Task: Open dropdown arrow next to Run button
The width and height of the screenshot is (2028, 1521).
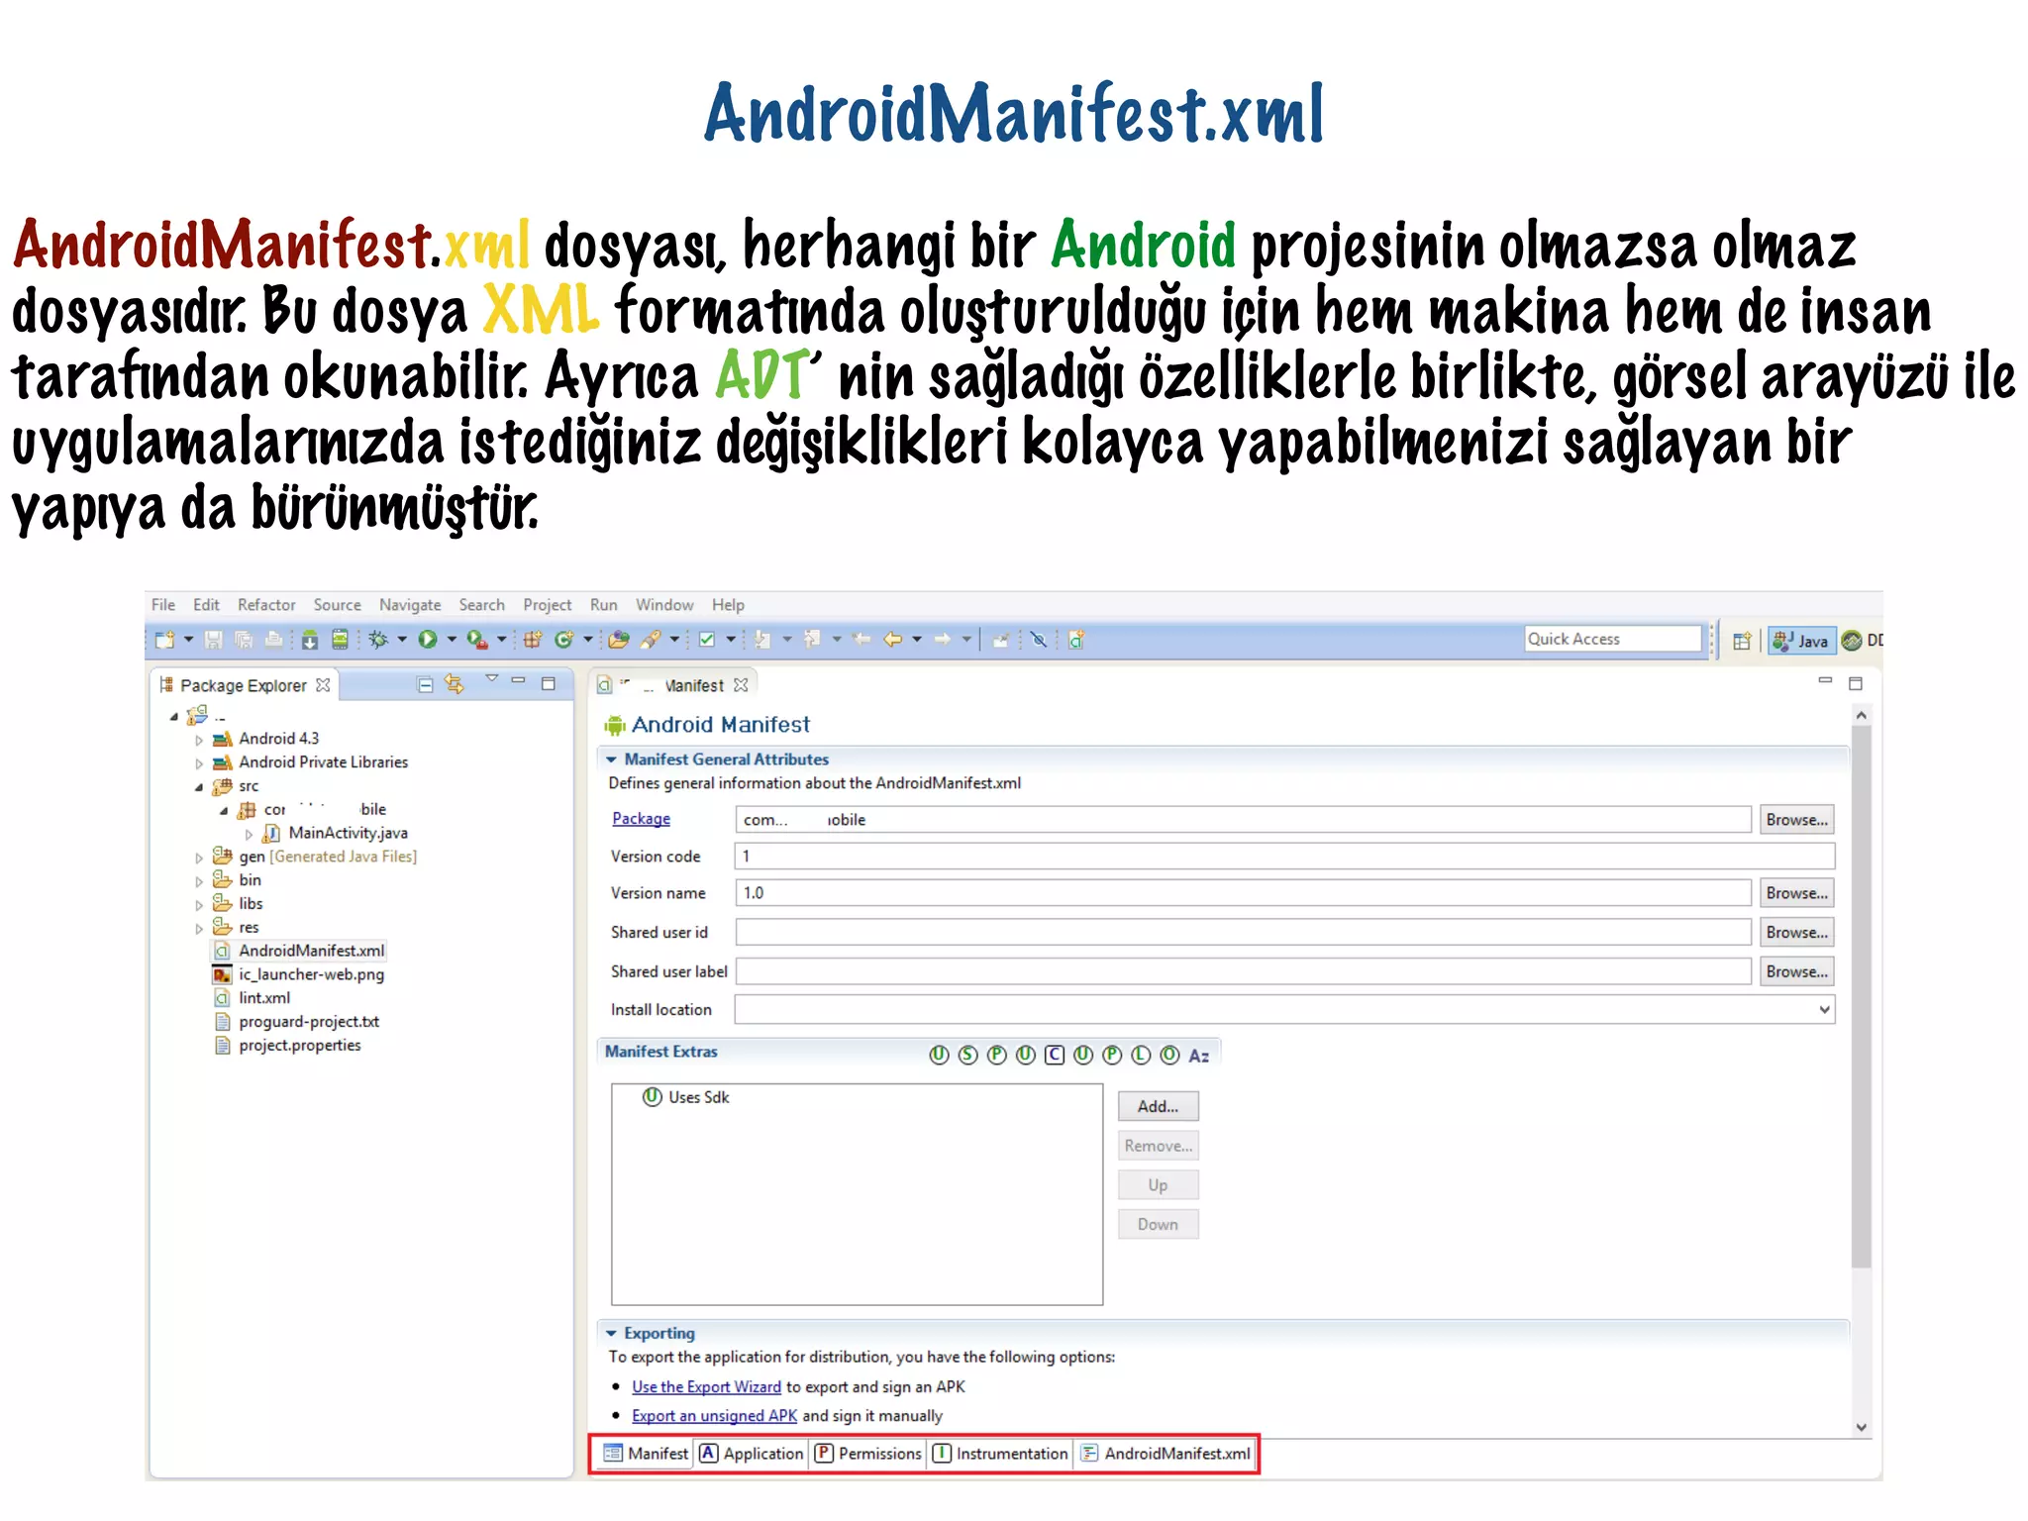Action: tap(452, 640)
